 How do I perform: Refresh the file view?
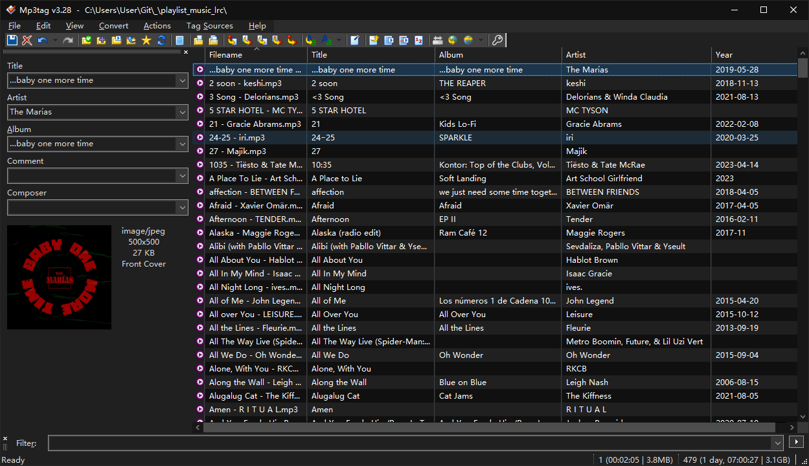(x=161, y=40)
